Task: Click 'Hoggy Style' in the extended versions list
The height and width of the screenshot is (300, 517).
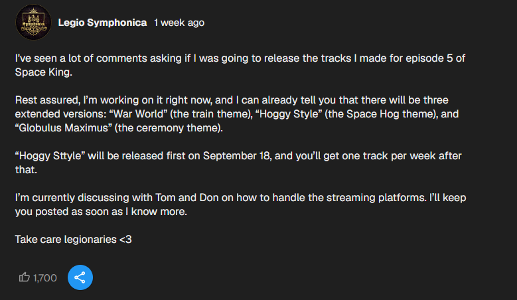Action: pos(289,114)
